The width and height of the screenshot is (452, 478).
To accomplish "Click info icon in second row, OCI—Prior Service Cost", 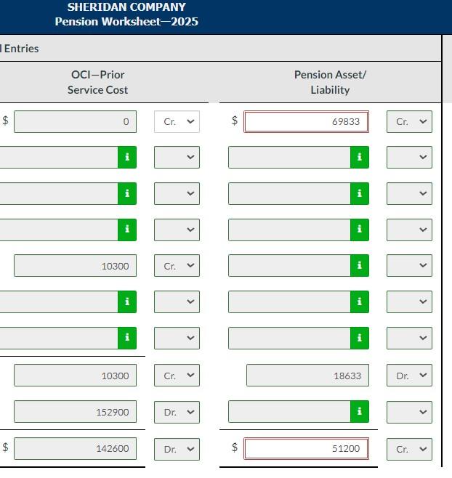I will pyautogui.click(x=127, y=158).
